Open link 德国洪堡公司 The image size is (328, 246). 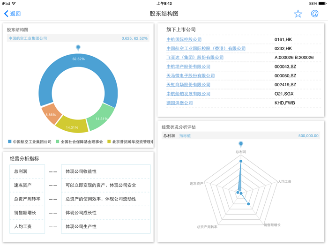pos(179,103)
